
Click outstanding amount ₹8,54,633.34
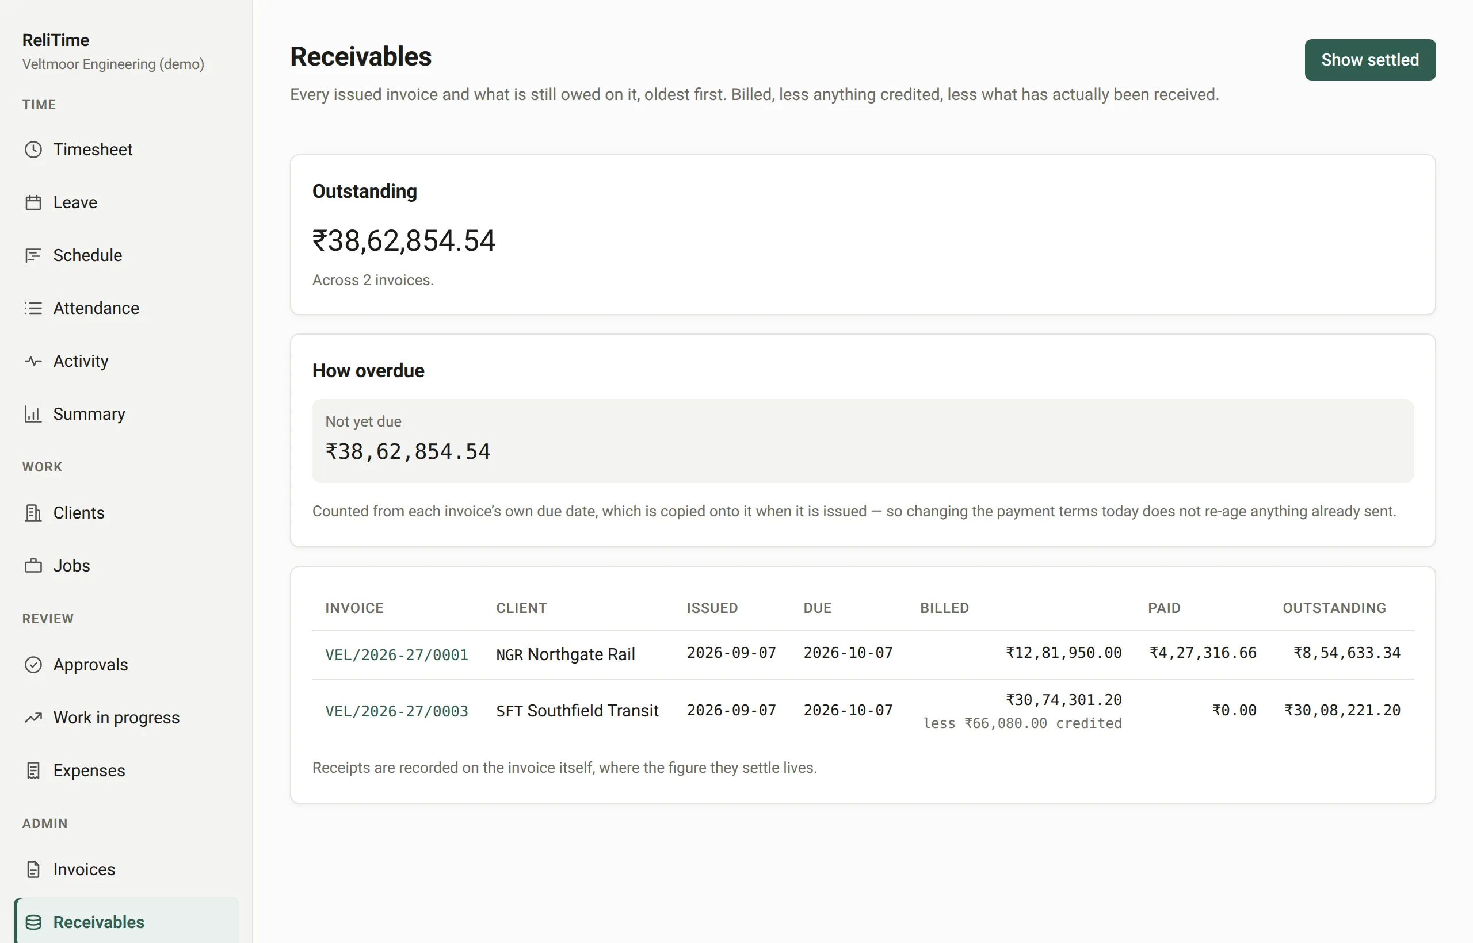(x=1347, y=653)
